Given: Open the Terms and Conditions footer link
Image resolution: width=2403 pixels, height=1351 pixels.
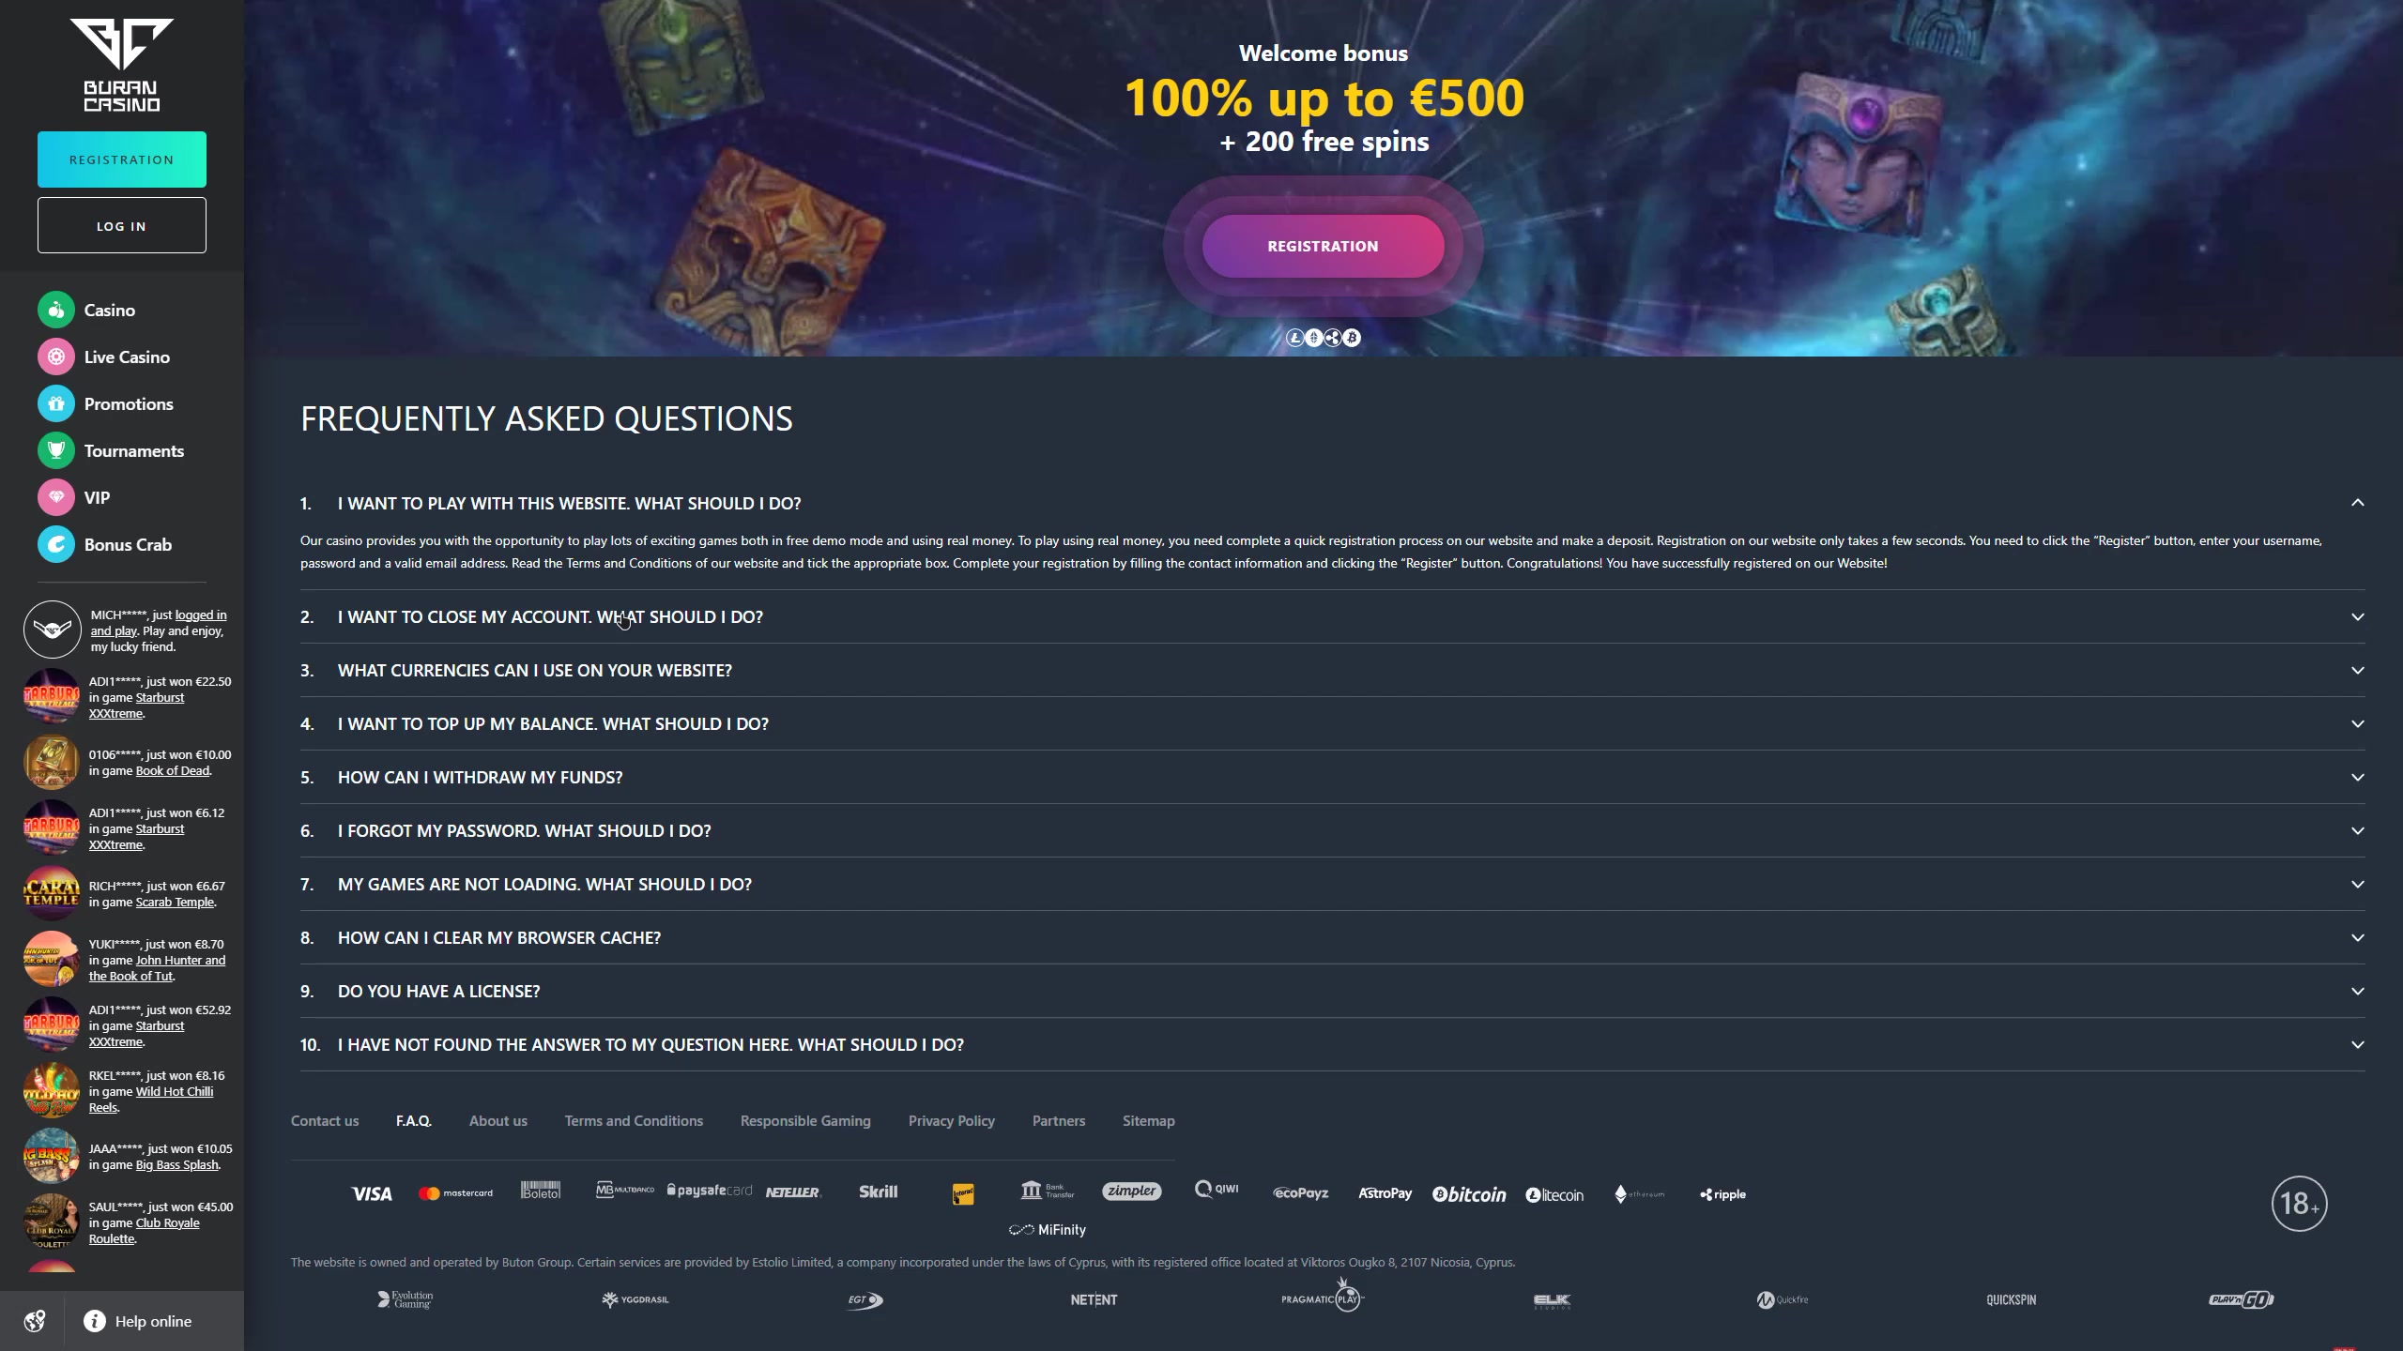Looking at the screenshot, I should (x=634, y=1120).
